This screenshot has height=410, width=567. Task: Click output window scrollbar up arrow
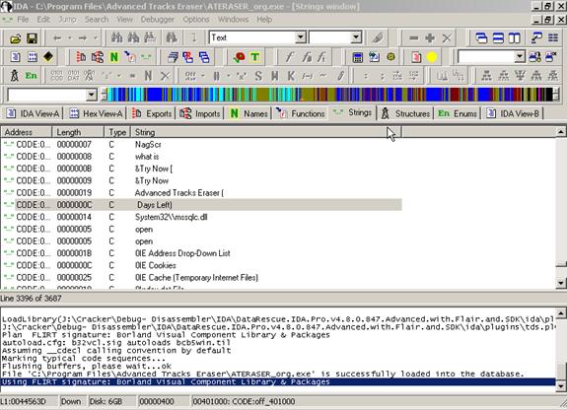coord(561,313)
